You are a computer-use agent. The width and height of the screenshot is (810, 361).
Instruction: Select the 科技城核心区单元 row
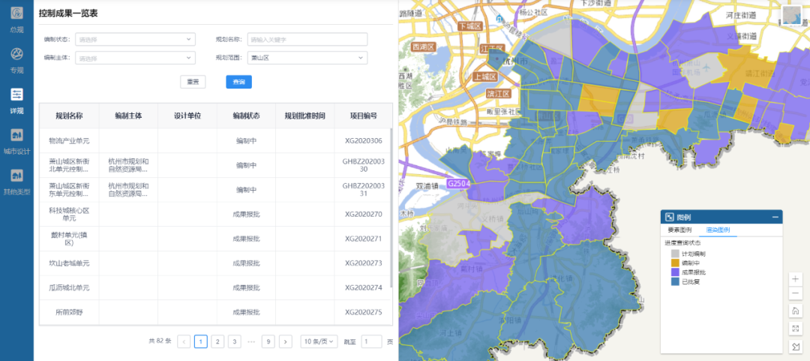pos(214,214)
